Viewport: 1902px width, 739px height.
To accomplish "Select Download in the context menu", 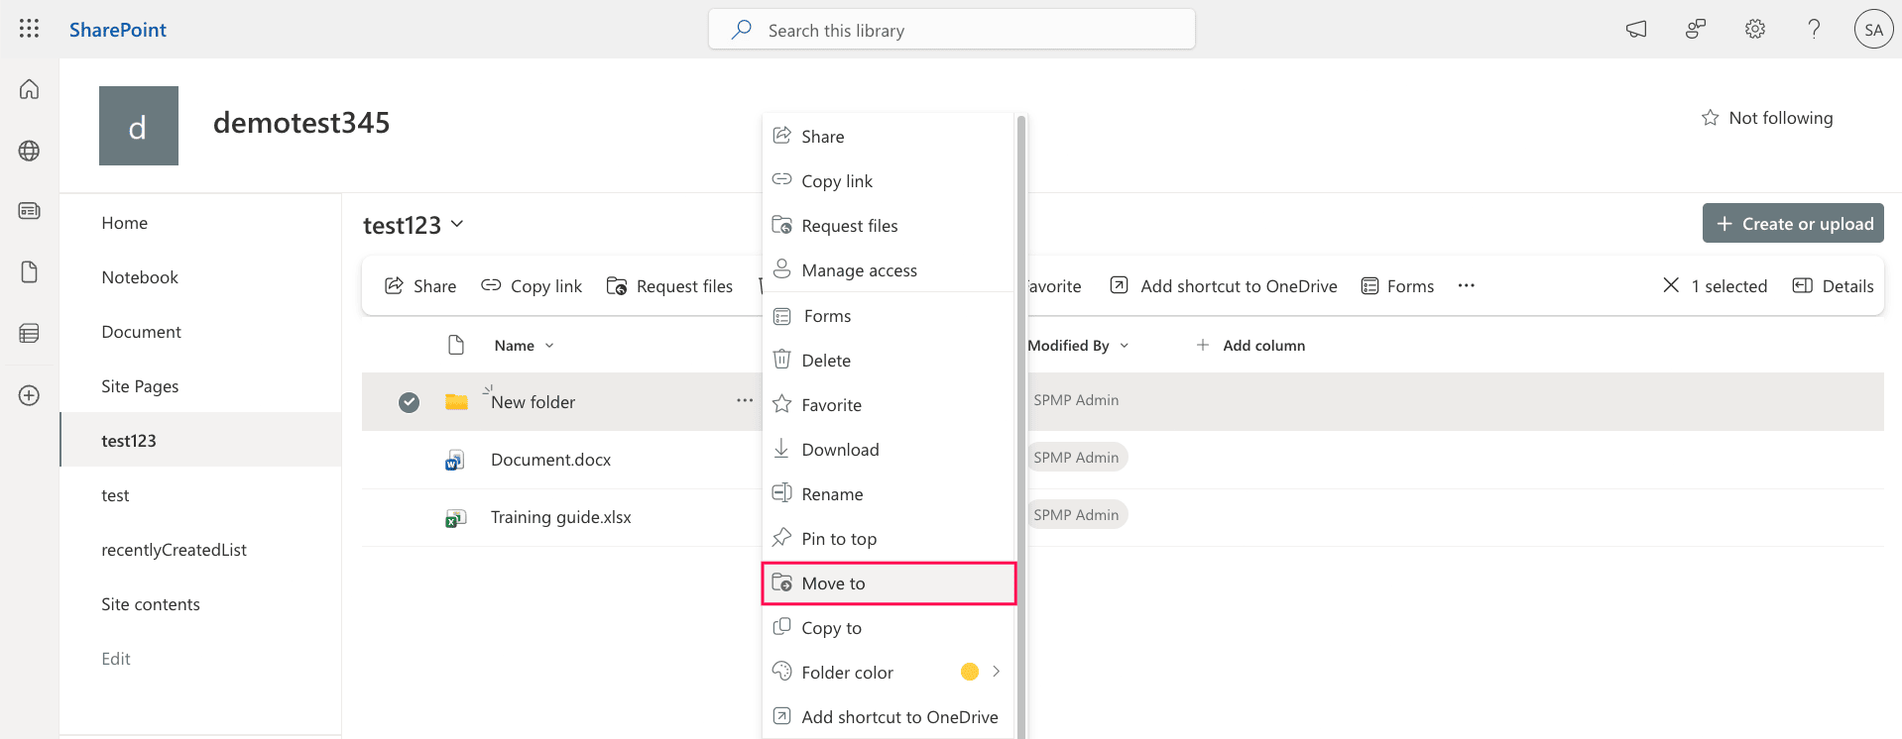I will point(889,450).
